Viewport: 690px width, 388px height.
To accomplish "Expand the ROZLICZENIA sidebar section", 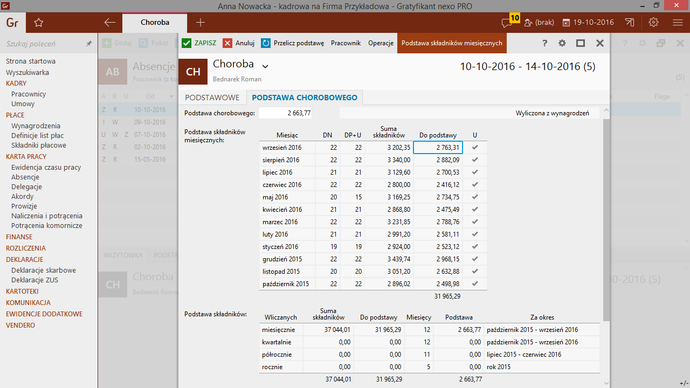I will pos(26,248).
